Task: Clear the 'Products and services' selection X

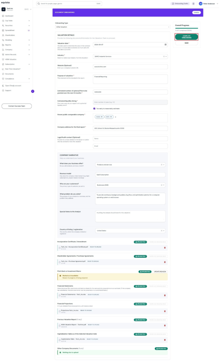Action: coord(161,165)
